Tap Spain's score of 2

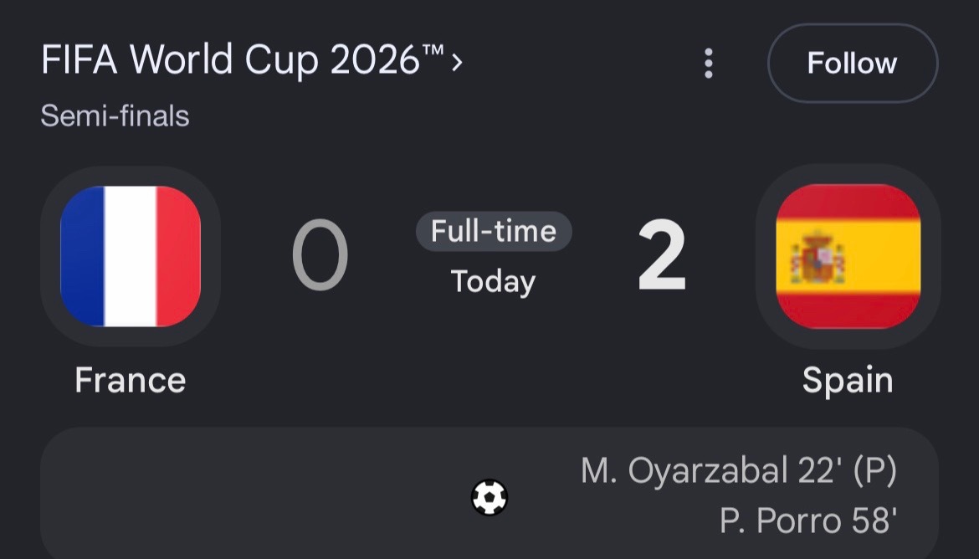click(662, 255)
